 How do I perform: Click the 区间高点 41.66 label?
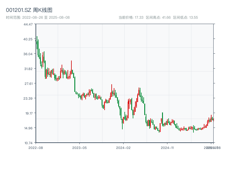click(x=158, y=18)
